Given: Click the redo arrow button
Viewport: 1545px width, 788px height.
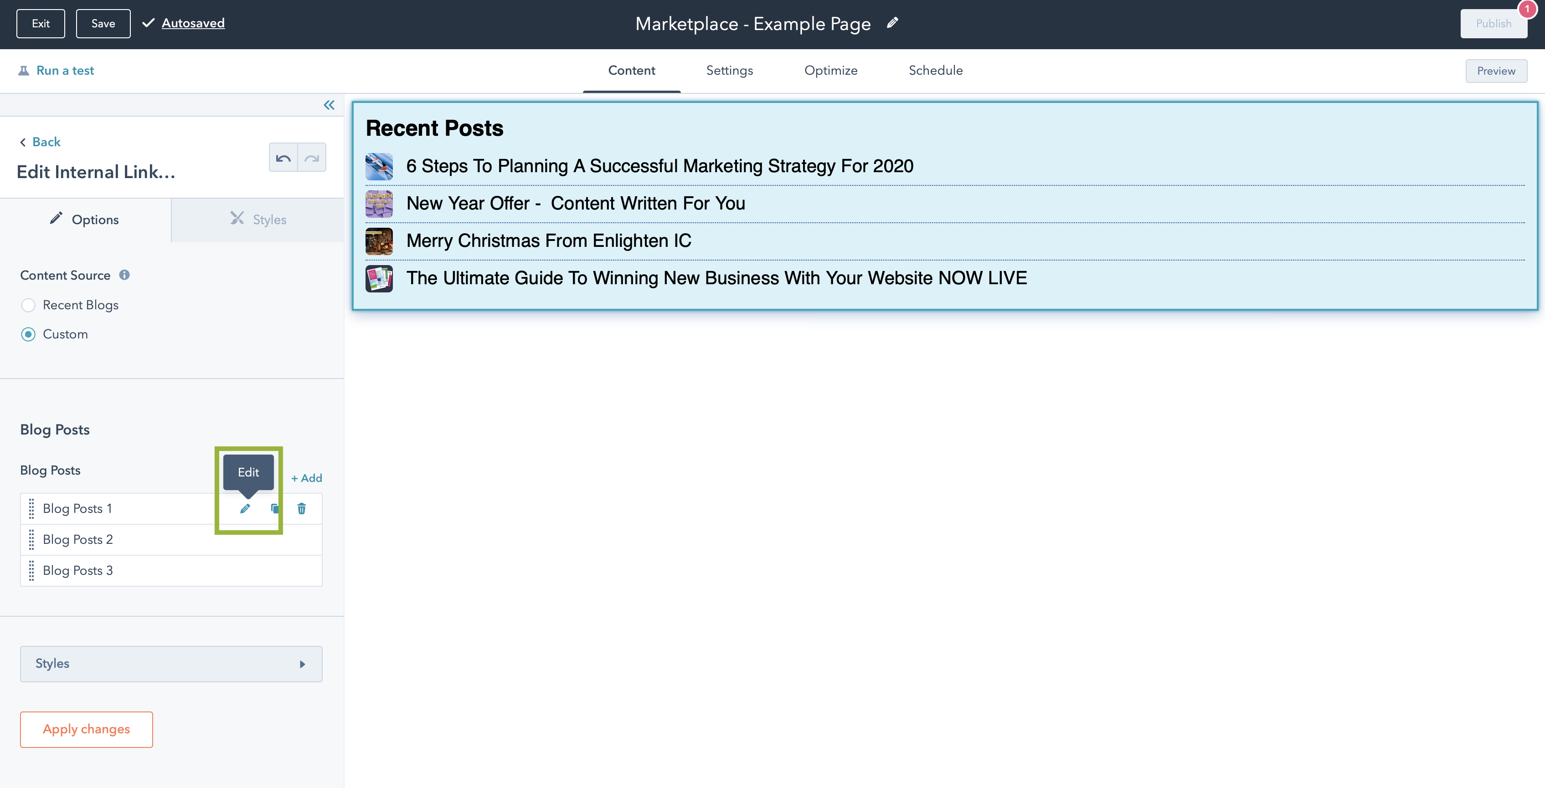Looking at the screenshot, I should [x=312, y=158].
